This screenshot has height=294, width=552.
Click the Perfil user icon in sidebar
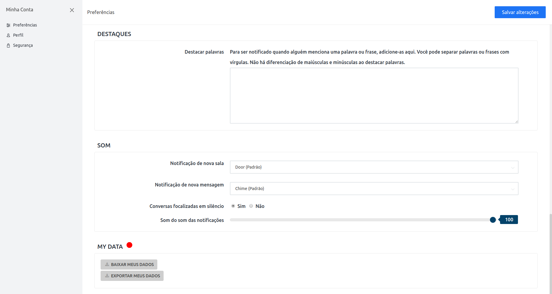[x=8, y=35]
